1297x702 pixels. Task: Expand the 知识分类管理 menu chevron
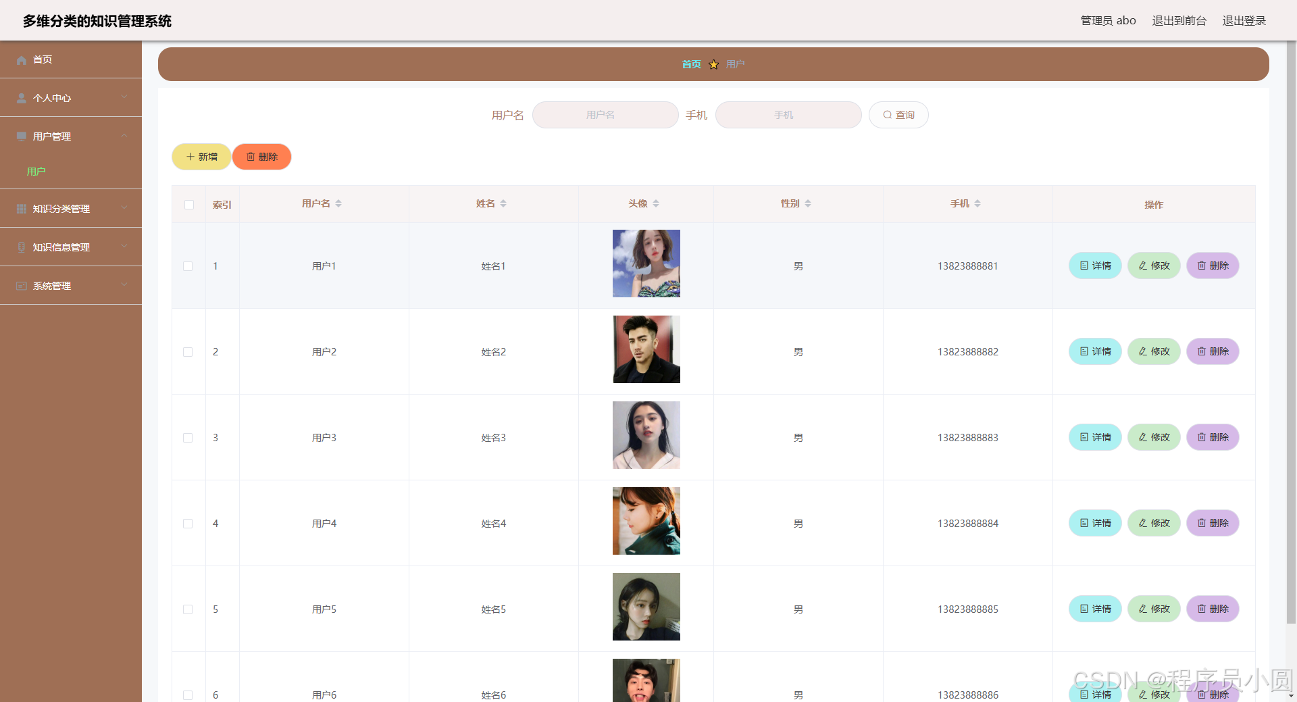(x=124, y=208)
